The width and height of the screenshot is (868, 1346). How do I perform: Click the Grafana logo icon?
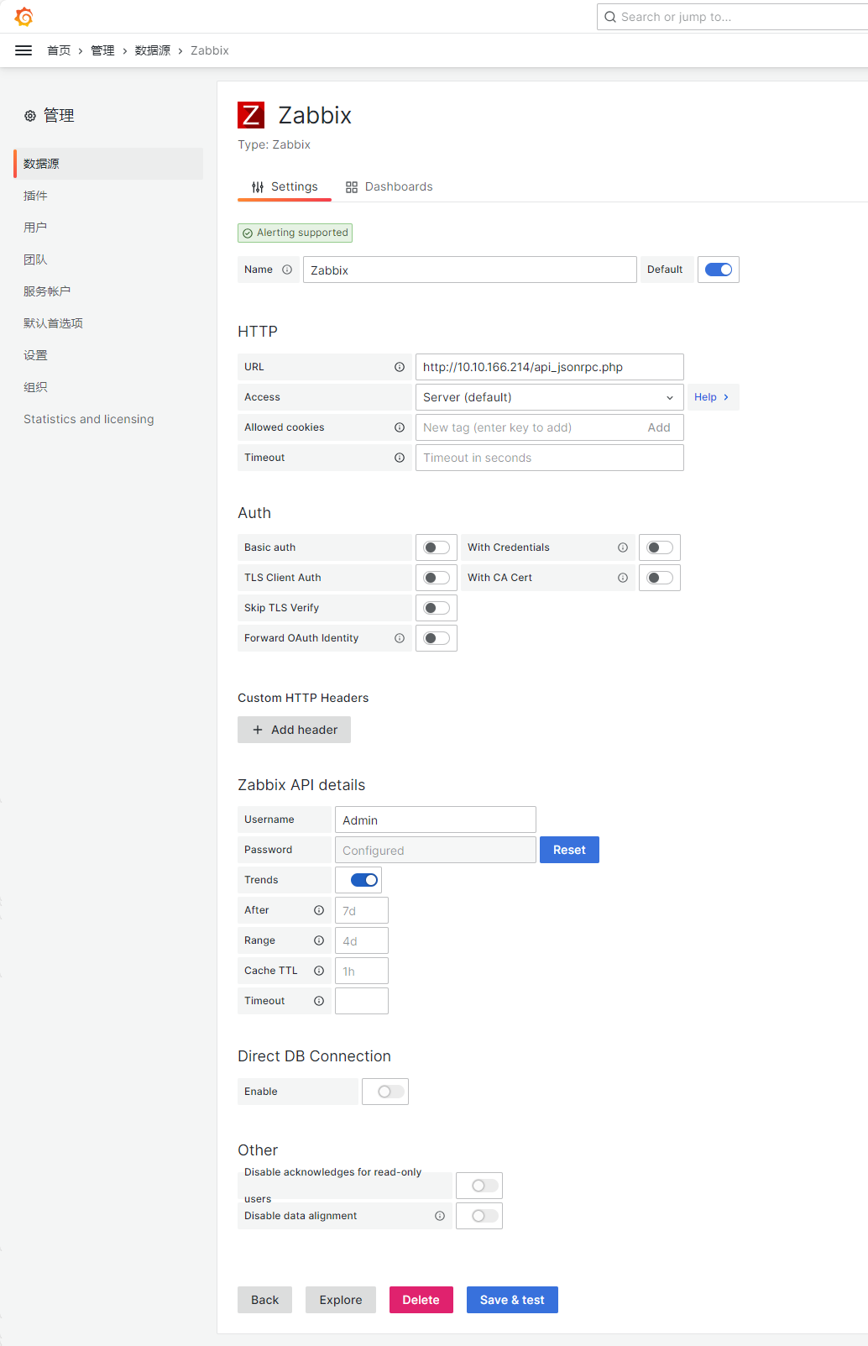(x=24, y=17)
